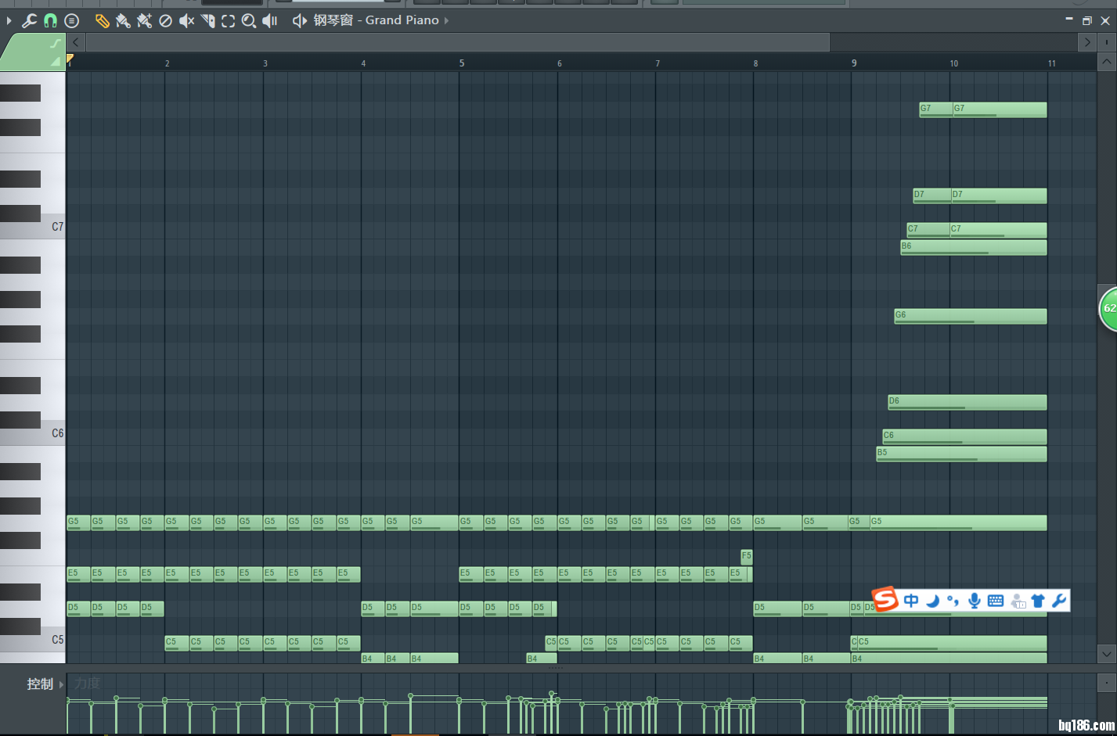Select the first B4 note at bar 4
1117x736 pixels.
click(x=373, y=659)
